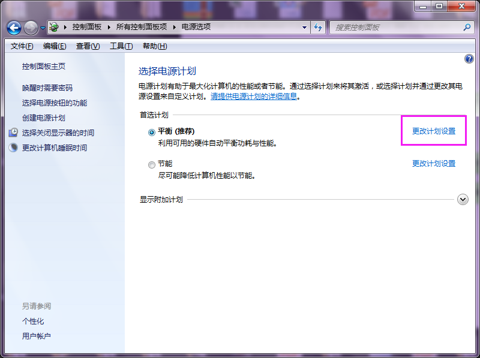Click the moon icon beside 更改计算机睡眠时间
The width and height of the screenshot is (480, 358).
coord(13,148)
